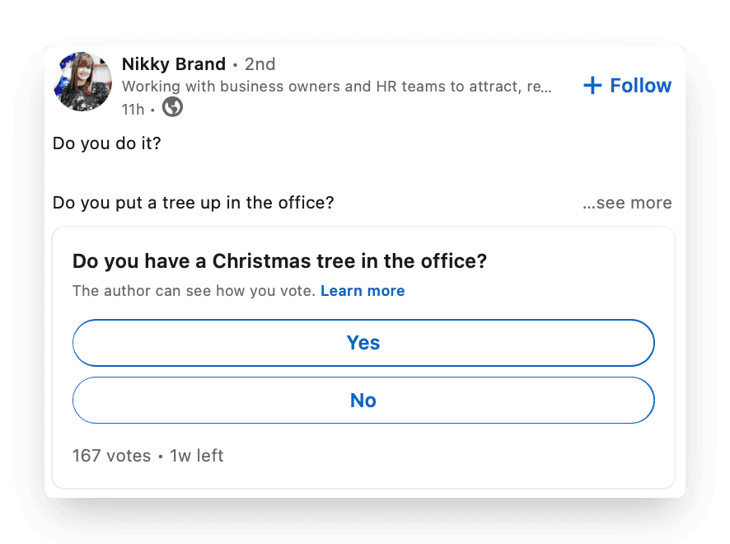Image resolution: width=730 pixels, height=544 pixels.
Task: Vote Yes in the poll
Action: 363,343
